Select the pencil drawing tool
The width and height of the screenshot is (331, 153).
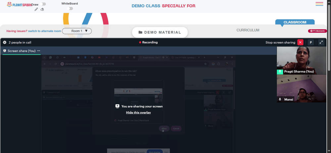tap(36, 9)
